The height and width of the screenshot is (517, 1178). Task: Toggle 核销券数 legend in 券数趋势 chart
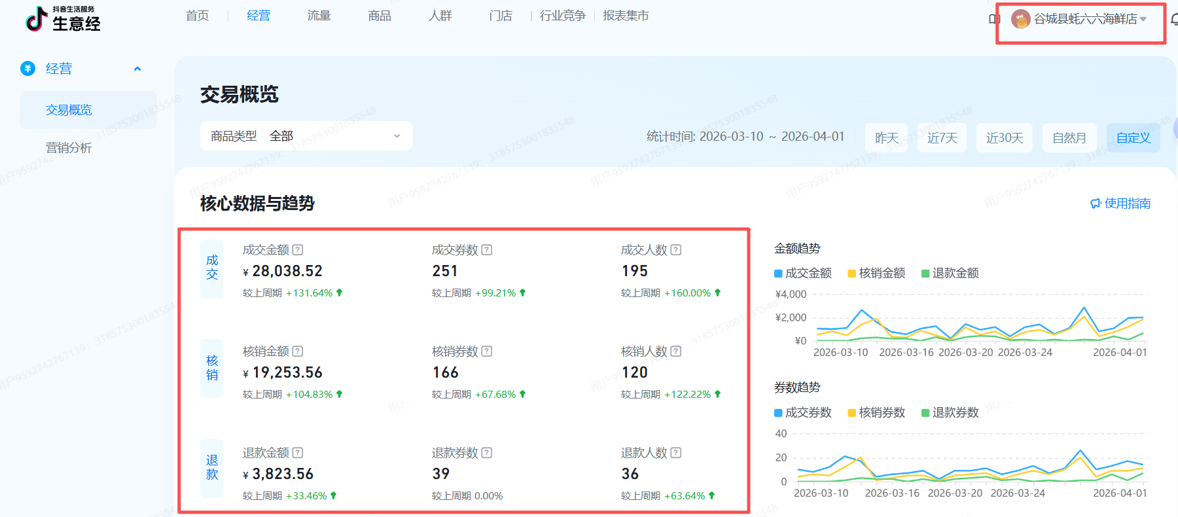(x=876, y=412)
